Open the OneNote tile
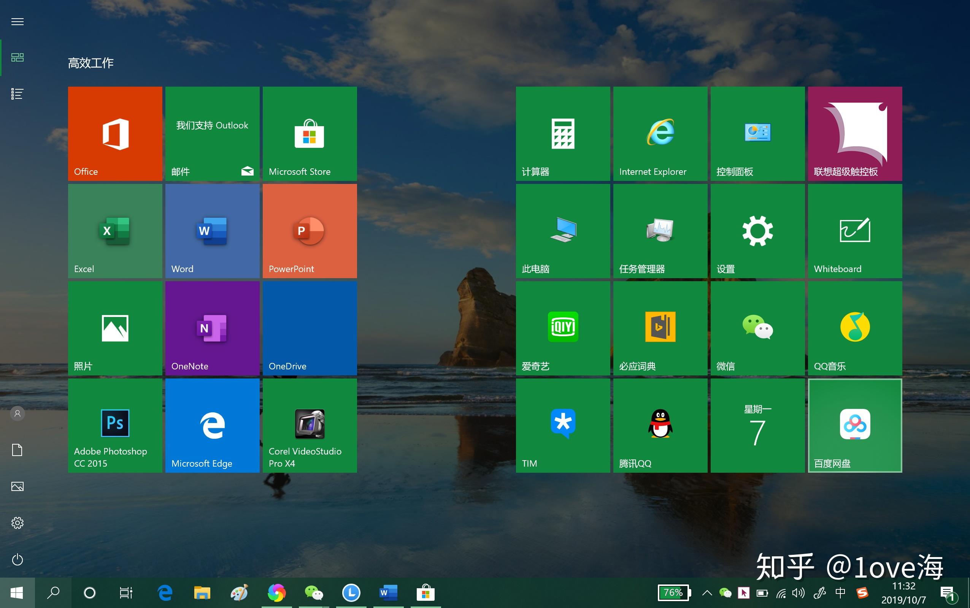Viewport: 970px width, 608px height. coord(213,328)
